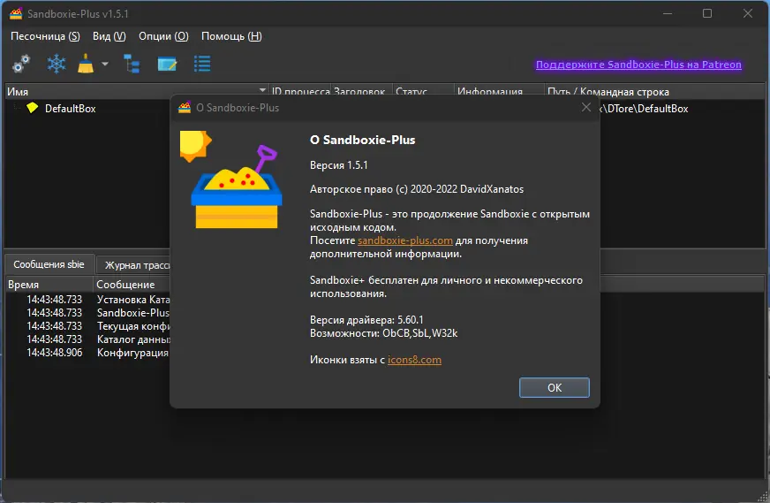Open the Помощь (H) menu
Screen dimensions: 770x503
coord(231,36)
